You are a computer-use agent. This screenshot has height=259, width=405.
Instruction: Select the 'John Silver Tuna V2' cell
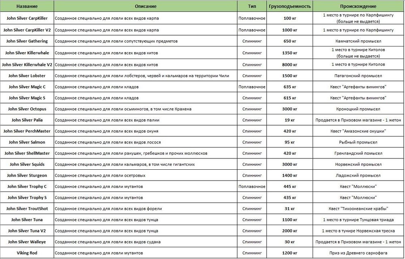(x=27, y=231)
